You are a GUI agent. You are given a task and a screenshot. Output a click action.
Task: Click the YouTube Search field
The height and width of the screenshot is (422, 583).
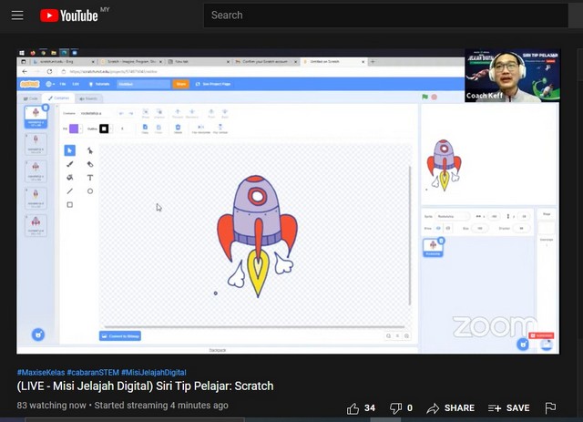(383, 15)
